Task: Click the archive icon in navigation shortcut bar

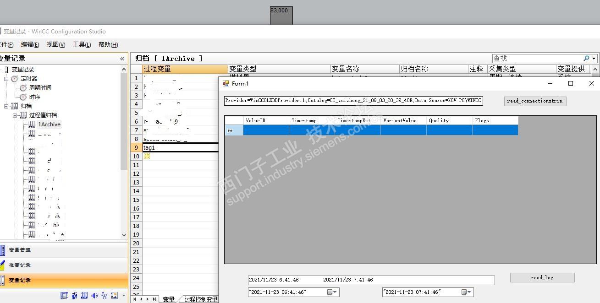Action: point(84,296)
